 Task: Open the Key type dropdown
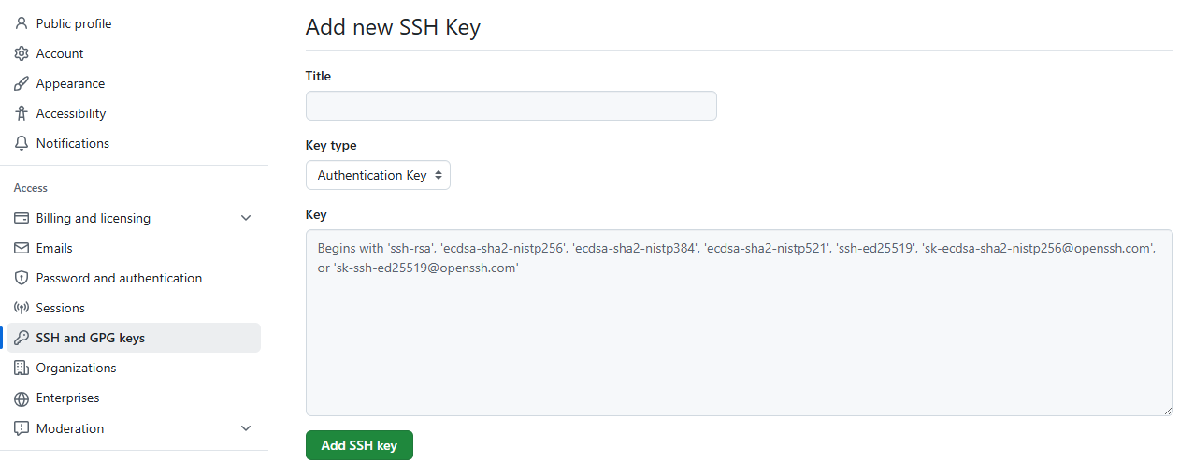click(378, 175)
